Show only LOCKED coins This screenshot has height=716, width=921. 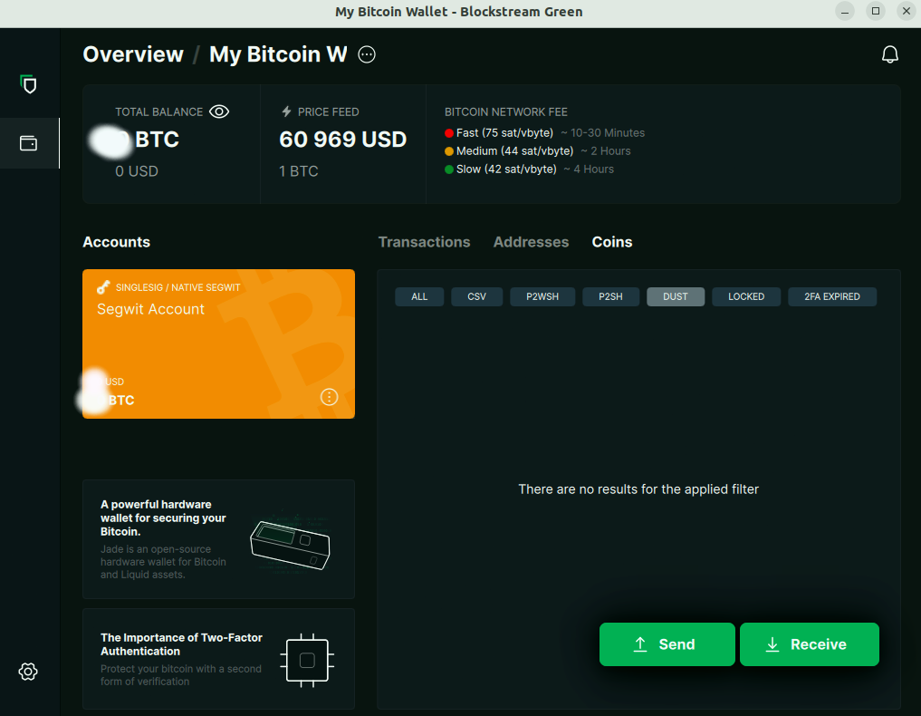pyautogui.click(x=746, y=297)
